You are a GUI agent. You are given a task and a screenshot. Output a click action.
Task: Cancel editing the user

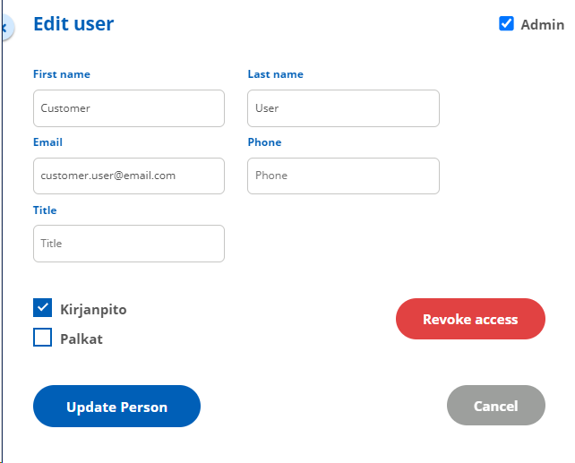(496, 406)
